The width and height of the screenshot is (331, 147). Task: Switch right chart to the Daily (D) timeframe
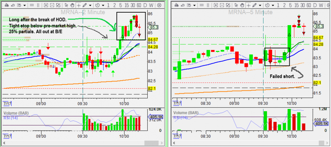click(x=316, y=5)
